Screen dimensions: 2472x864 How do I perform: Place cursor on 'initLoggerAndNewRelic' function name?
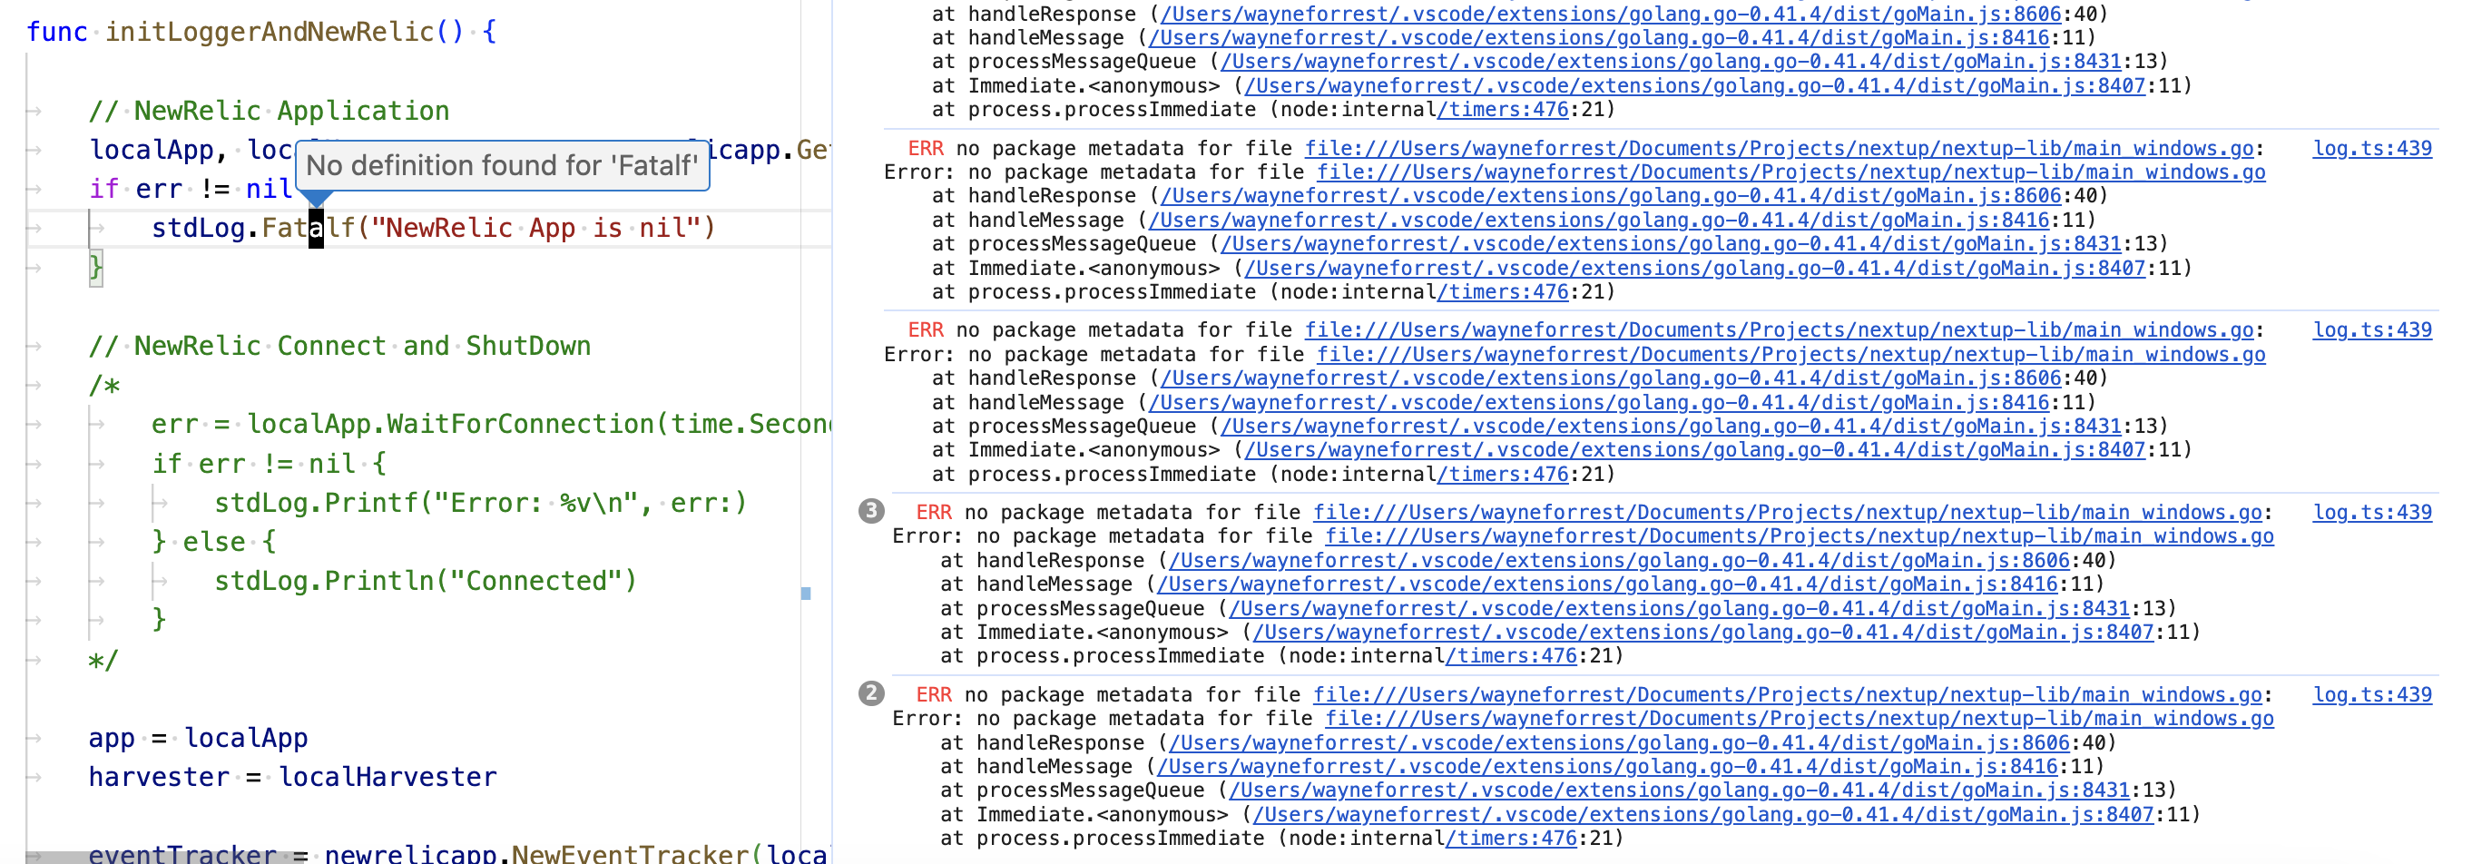tap(270, 32)
